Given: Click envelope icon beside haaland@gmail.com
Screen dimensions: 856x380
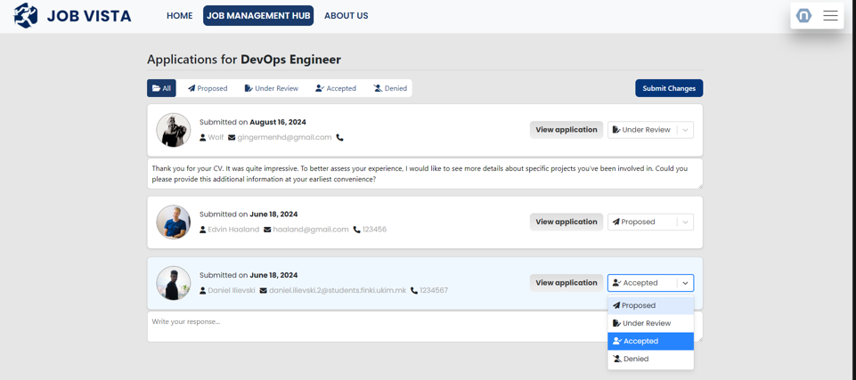Looking at the screenshot, I should pyautogui.click(x=267, y=230).
